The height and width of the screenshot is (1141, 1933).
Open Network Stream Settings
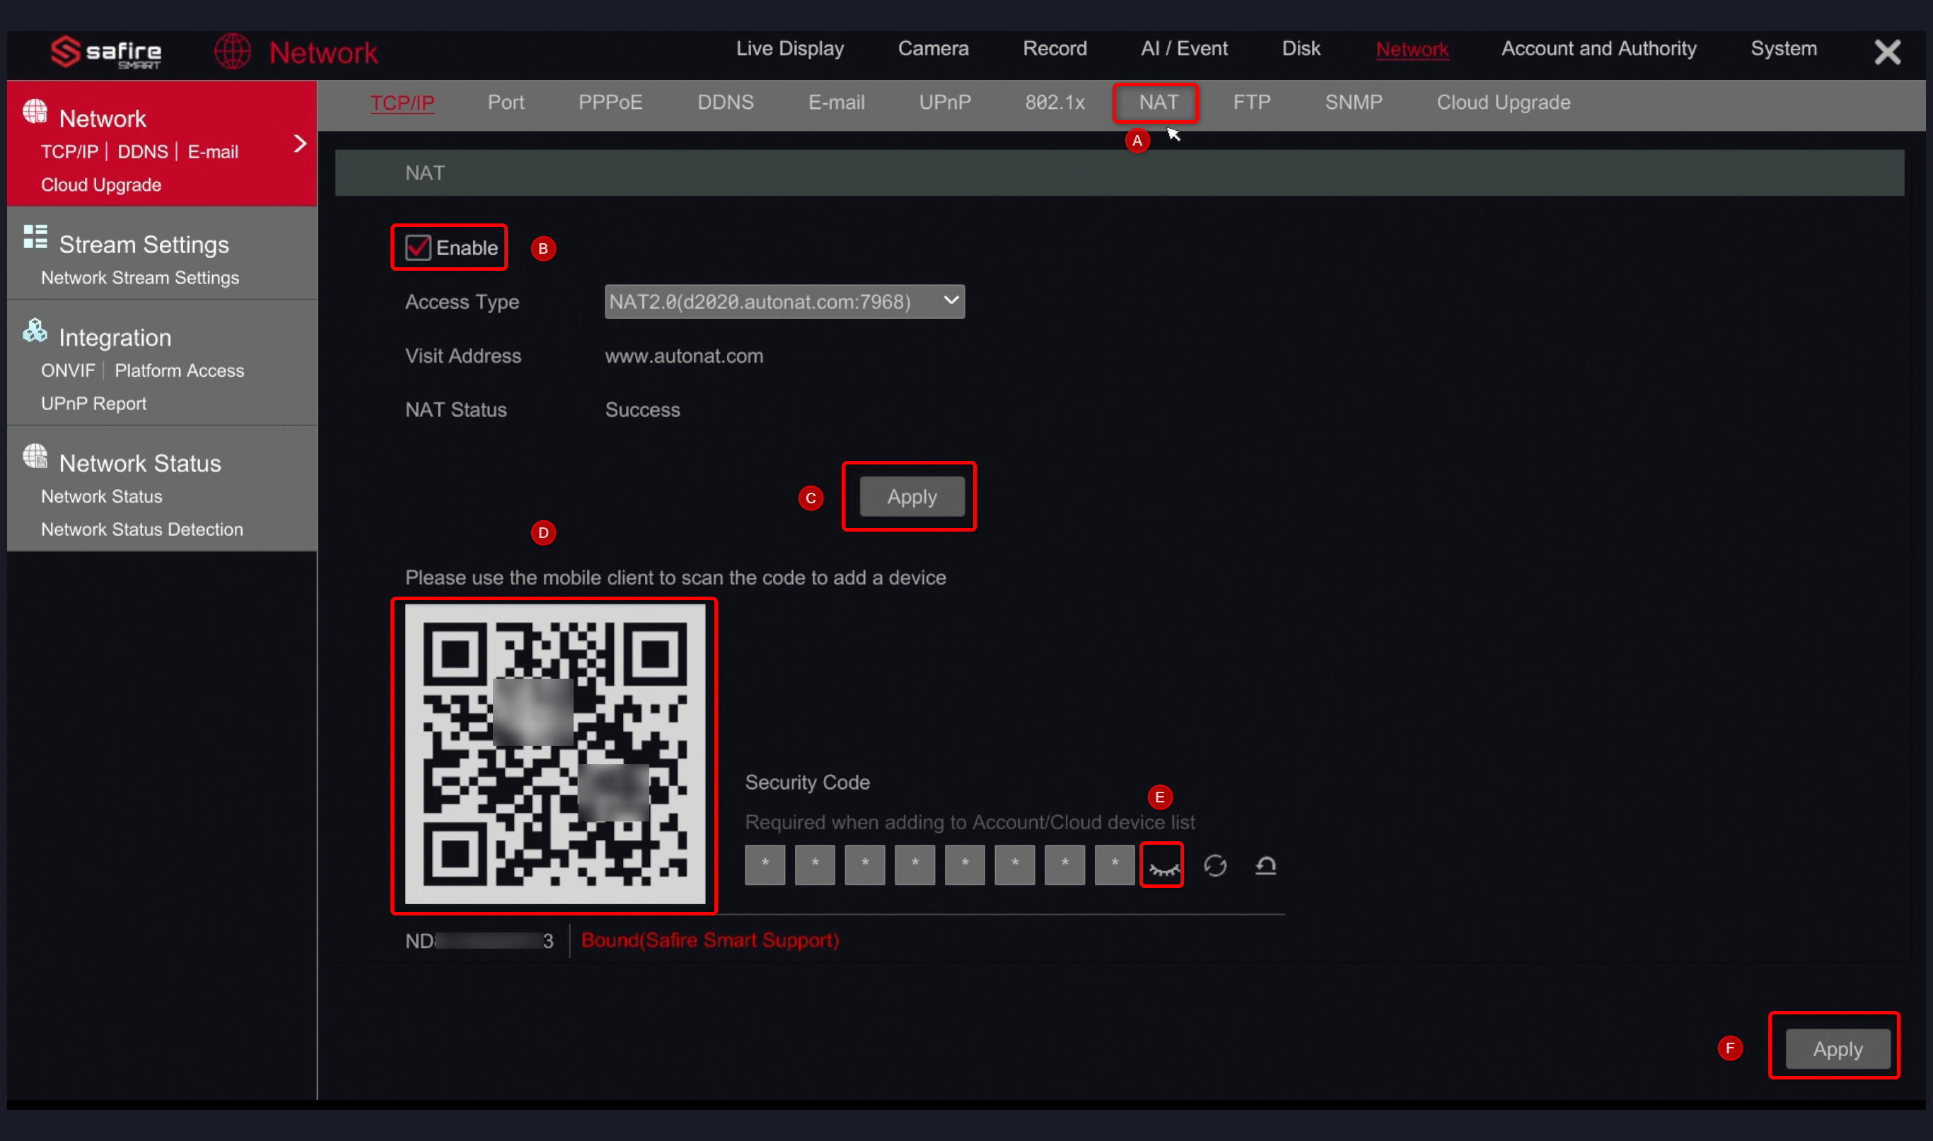click(139, 278)
